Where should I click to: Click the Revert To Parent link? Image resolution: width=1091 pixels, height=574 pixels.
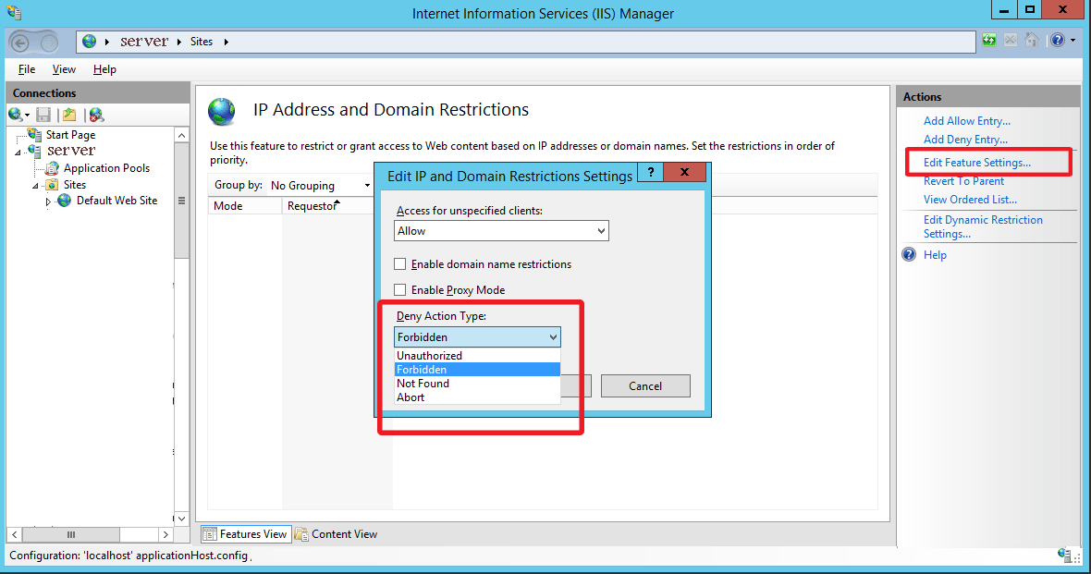tap(963, 181)
